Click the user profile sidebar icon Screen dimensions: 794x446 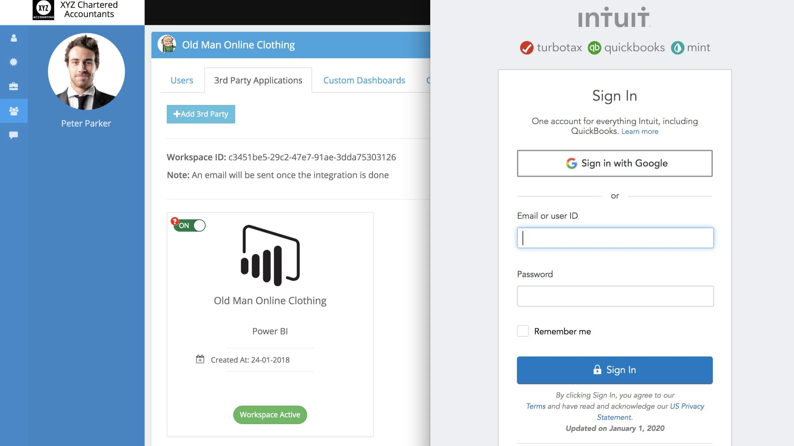[x=14, y=38]
